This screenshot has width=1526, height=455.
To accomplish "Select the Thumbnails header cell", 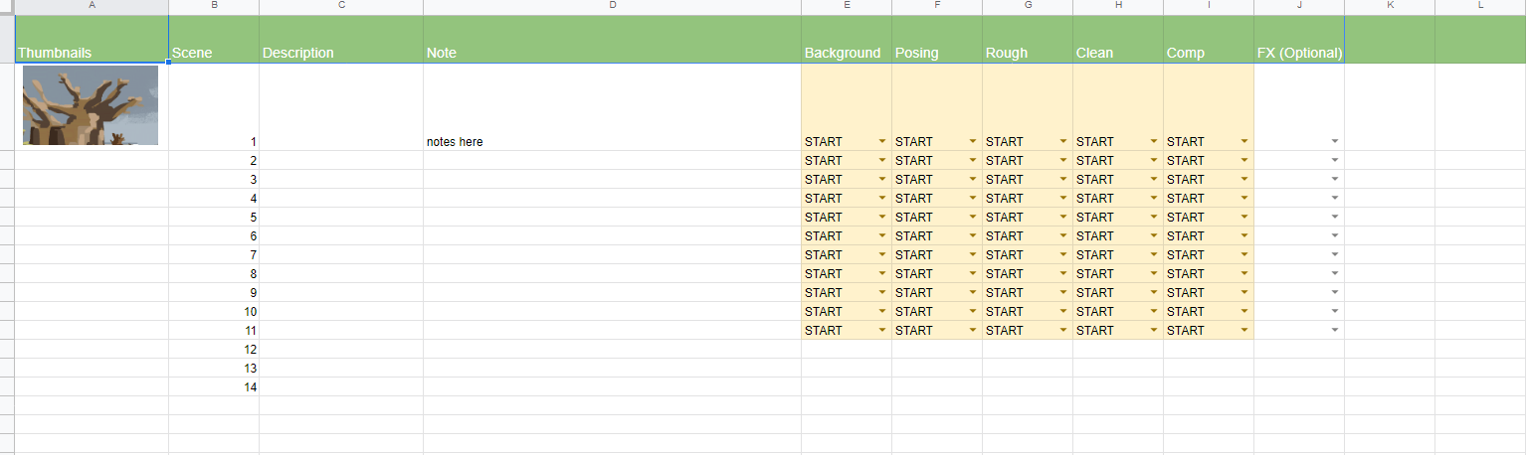I will coord(92,40).
